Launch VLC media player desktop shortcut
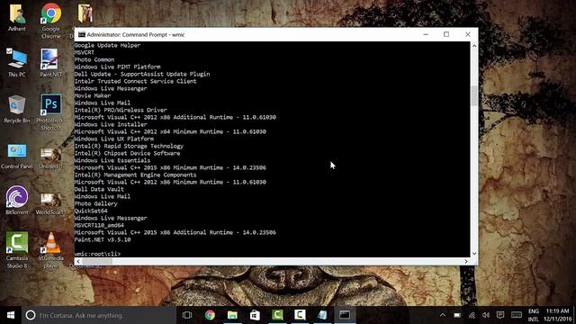 pyautogui.click(x=51, y=250)
